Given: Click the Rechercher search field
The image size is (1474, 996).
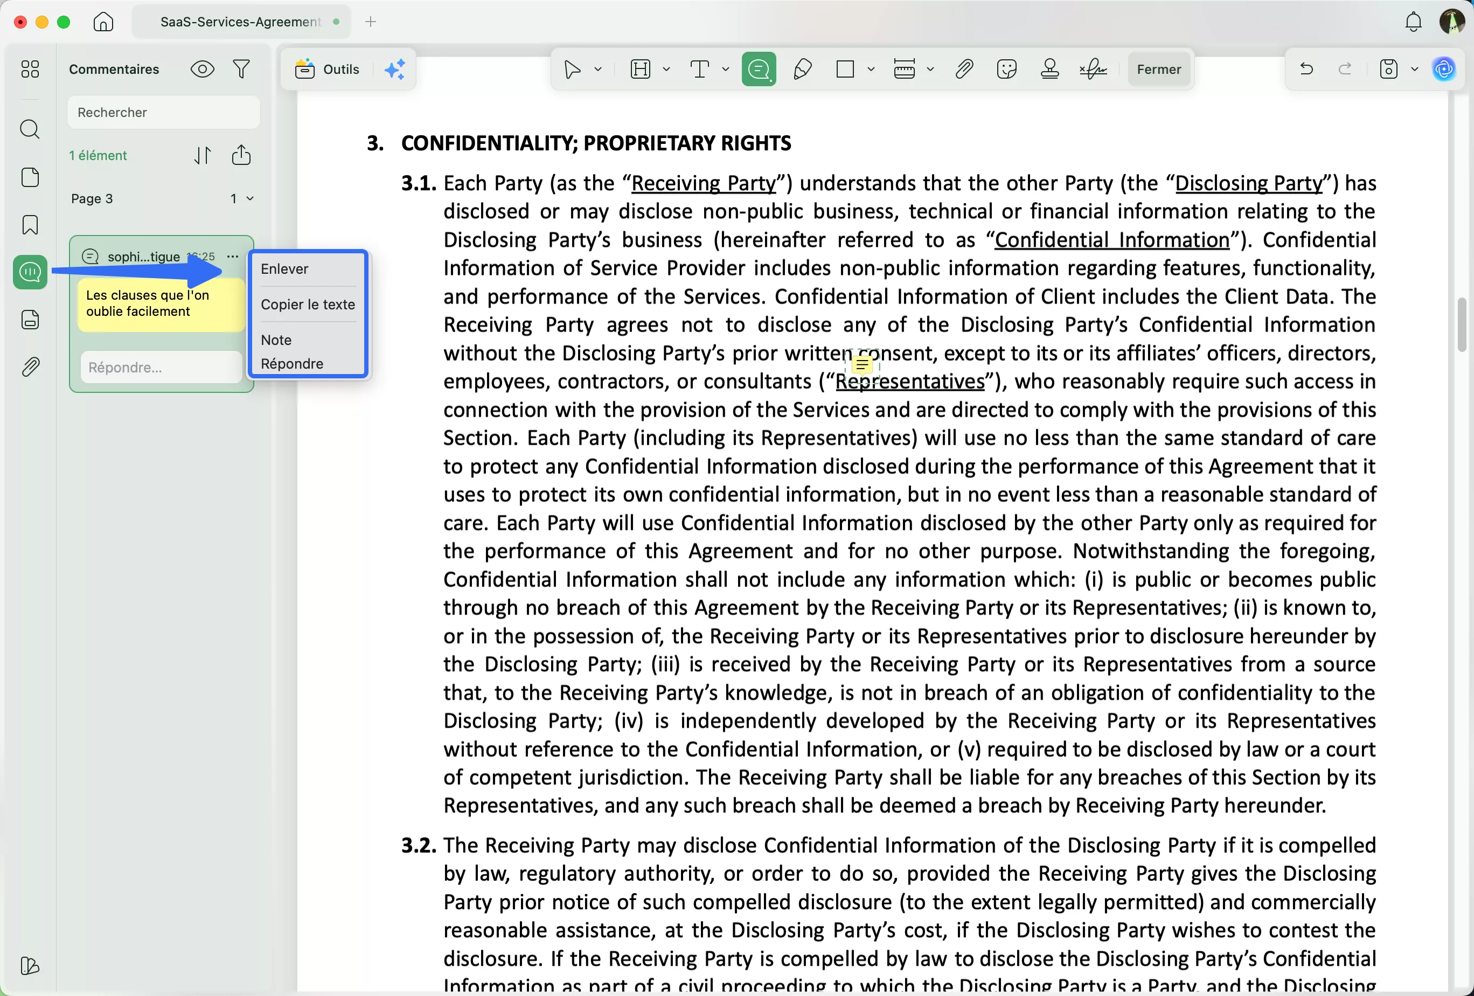Looking at the screenshot, I should (164, 112).
